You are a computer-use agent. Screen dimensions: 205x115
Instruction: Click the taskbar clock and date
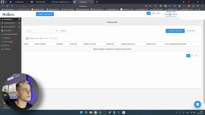click(x=200, y=112)
